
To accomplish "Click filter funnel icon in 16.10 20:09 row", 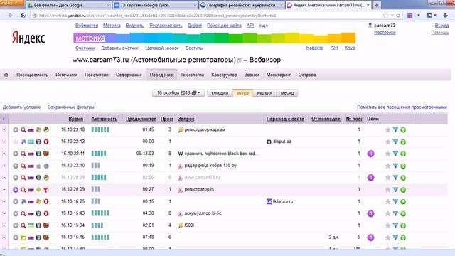I will [x=395, y=190].
